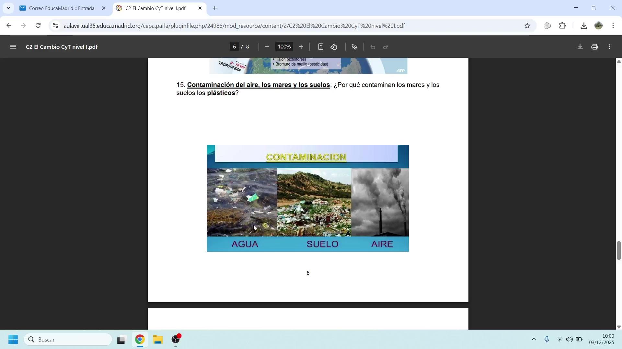
Task: Click the zoom in plus button
Action: tap(301, 47)
